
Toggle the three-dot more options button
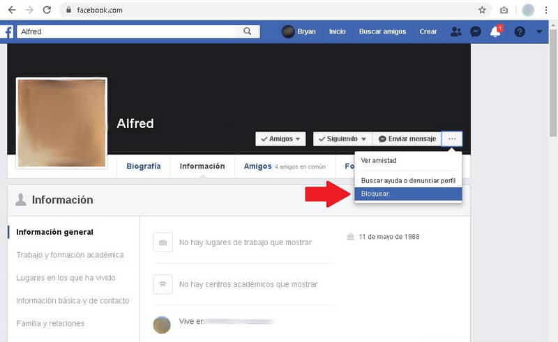pos(452,139)
